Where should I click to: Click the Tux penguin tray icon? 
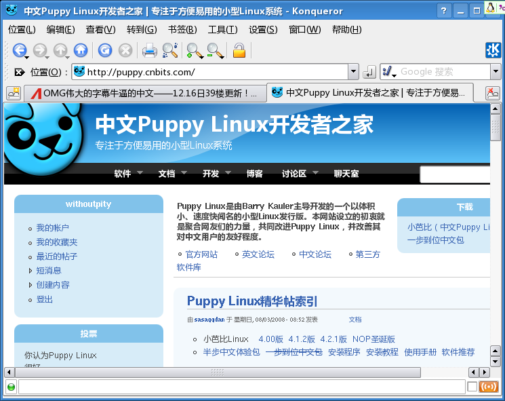pos(491,7)
